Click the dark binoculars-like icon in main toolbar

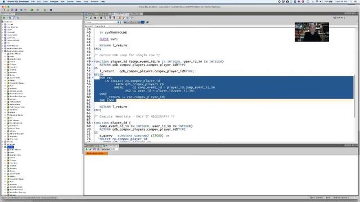tap(51, 10)
